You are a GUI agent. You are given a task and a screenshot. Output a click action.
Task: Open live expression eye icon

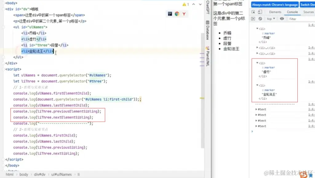282,19
